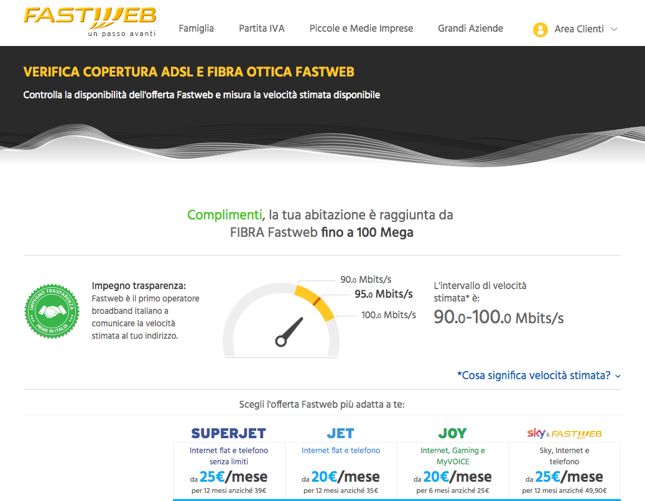Select Grandi Aziende navigation item
The height and width of the screenshot is (501, 645).
(470, 29)
